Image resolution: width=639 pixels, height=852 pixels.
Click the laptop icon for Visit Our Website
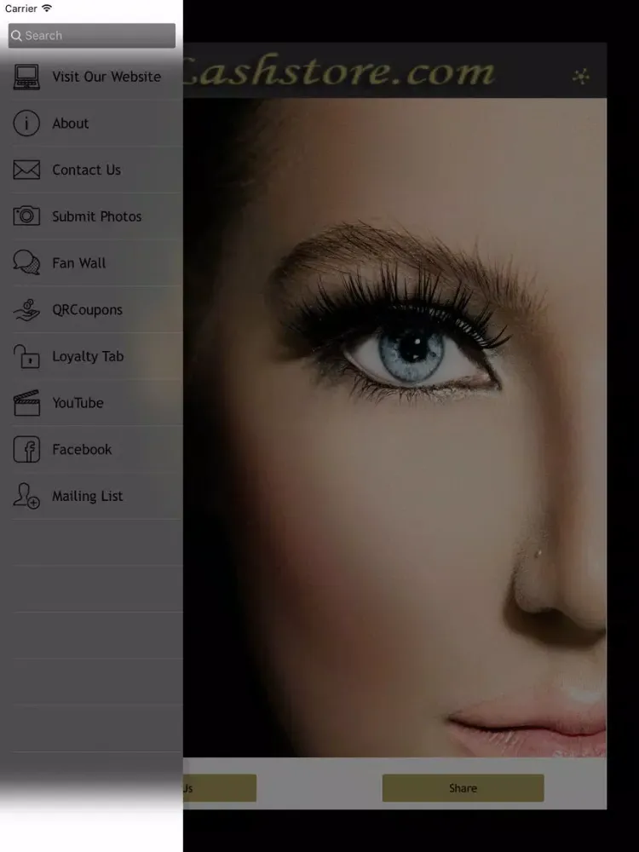click(x=26, y=77)
